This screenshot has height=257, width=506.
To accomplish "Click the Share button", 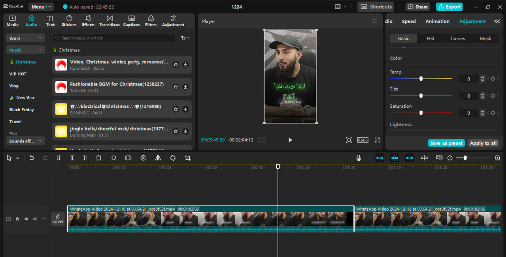I will click(x=418, y=7).
